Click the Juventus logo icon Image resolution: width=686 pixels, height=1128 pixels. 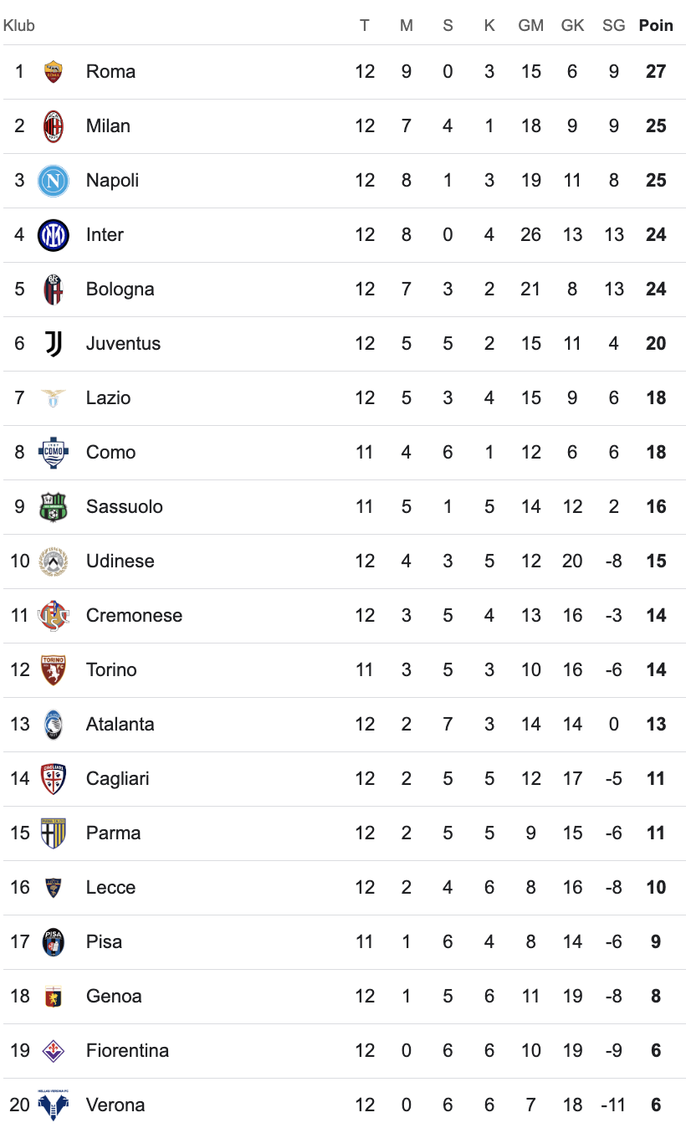point(54,344)
